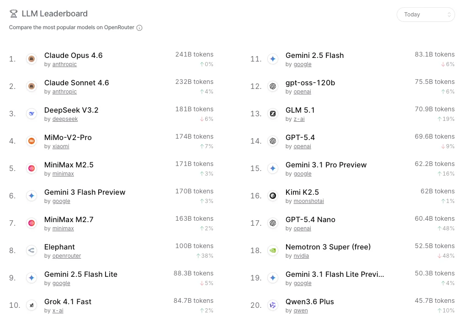Click the trophy icon next to LLM Leaderboard

(14, 14)
